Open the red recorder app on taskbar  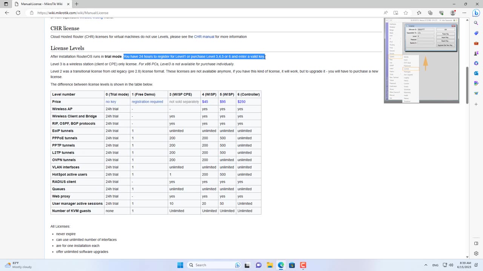[303, 265]
